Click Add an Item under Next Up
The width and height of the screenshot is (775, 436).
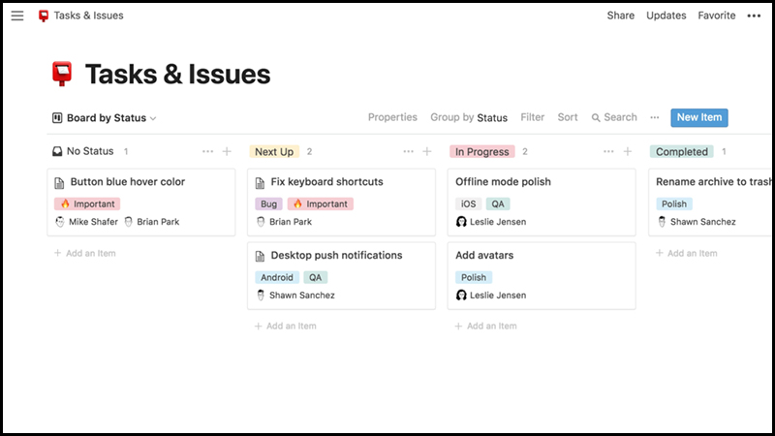[x=291, y=327]
